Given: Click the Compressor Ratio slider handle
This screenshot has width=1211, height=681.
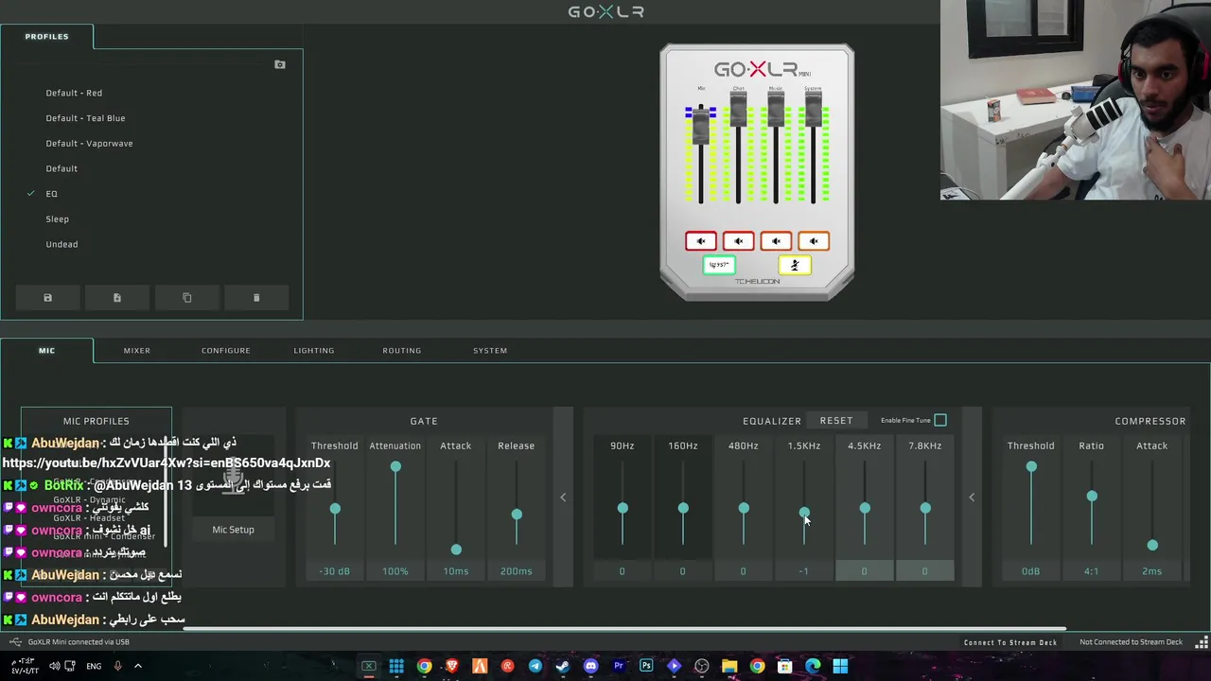Looking at the screenshot, I should 1092,496.
